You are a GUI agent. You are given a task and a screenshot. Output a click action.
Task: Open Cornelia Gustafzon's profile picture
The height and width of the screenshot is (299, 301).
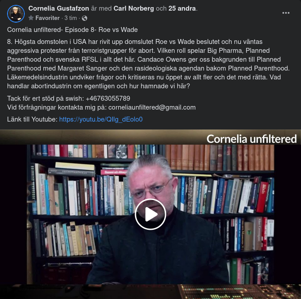(16, 14)
